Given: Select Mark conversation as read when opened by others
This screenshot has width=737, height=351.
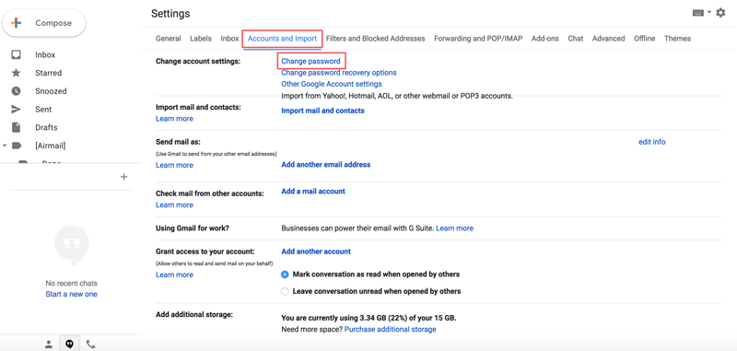Looking at the screenshot, I should (285, 275).
